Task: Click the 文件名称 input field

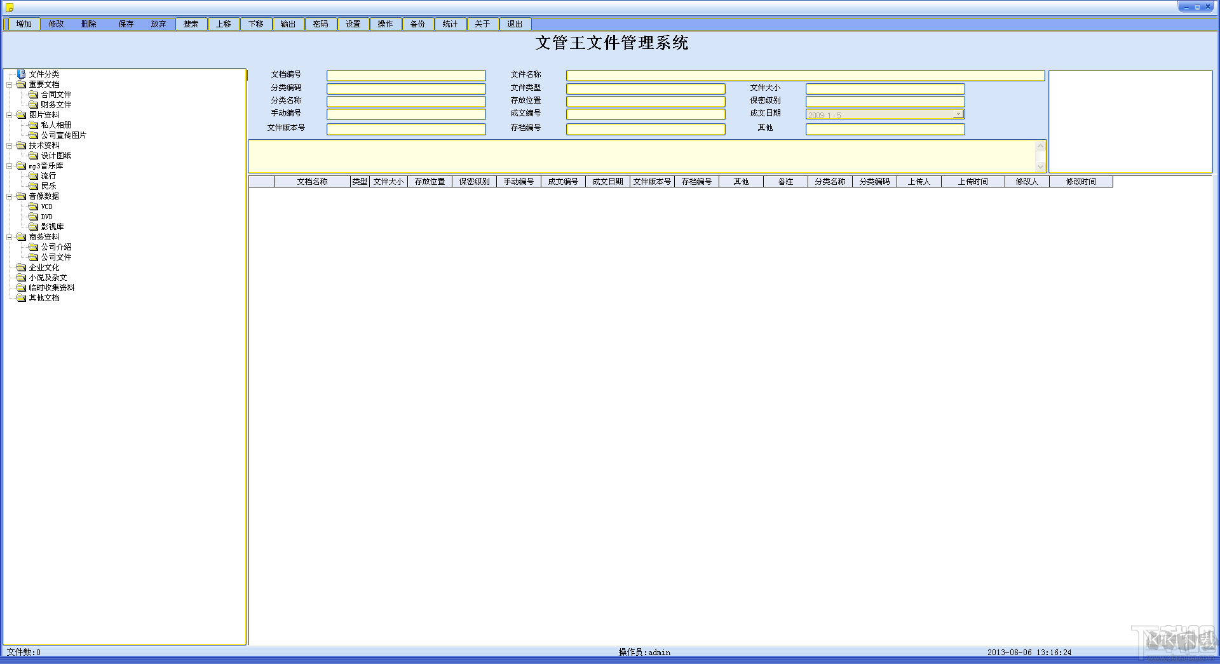Action: point(804,76)
